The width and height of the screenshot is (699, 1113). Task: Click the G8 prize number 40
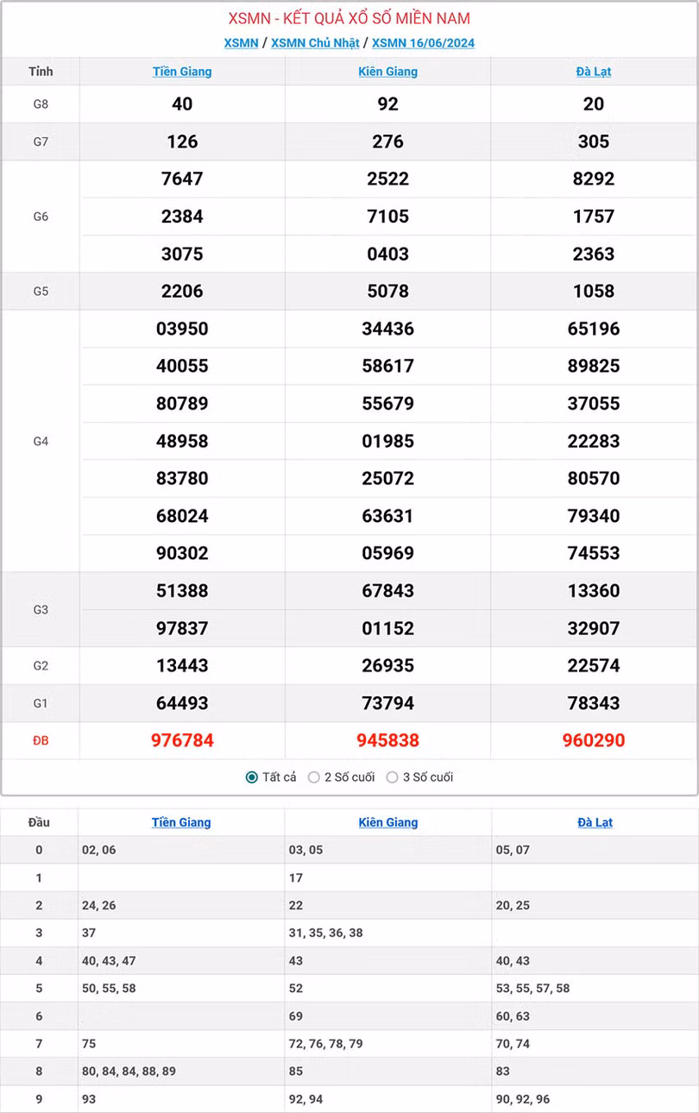(x=181, y=104)
